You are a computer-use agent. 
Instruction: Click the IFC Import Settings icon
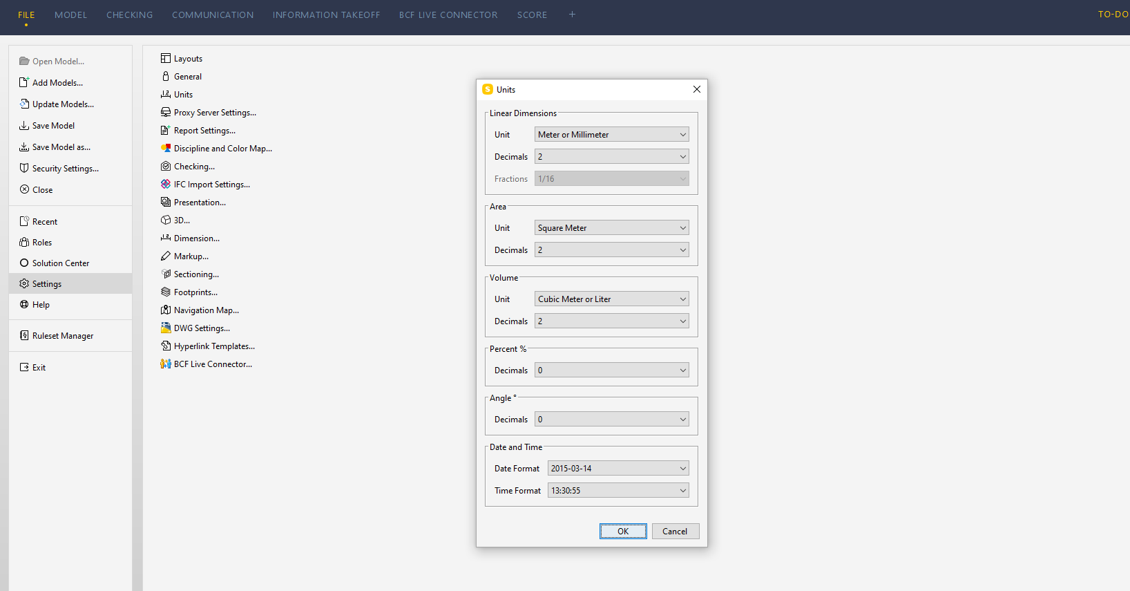166,184
